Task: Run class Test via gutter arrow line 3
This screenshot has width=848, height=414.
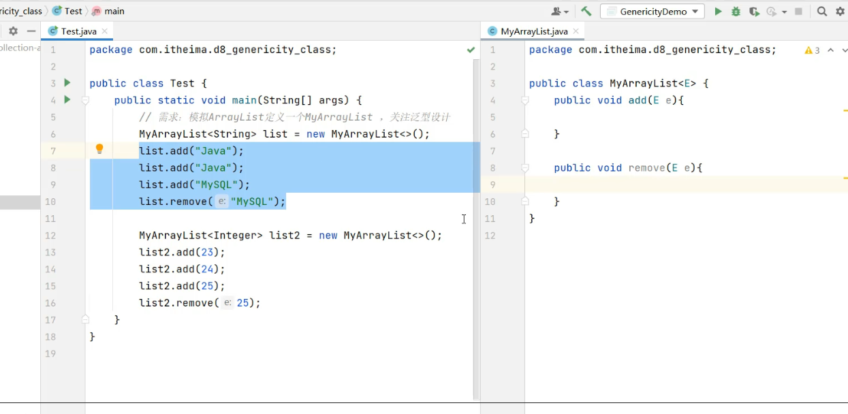Action: pos(67,82)
